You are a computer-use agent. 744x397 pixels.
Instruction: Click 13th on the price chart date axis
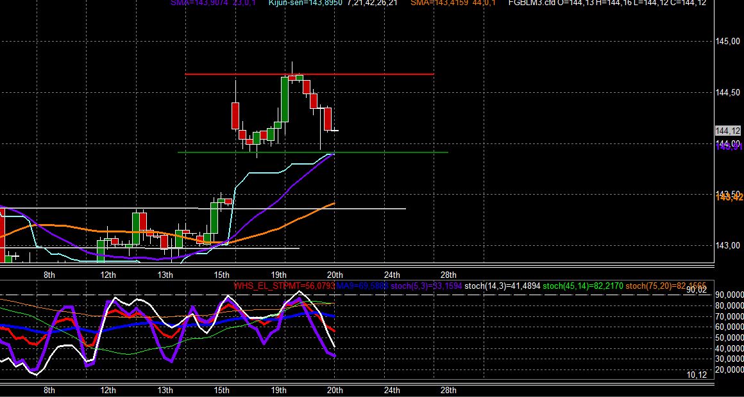pos(165,275)
